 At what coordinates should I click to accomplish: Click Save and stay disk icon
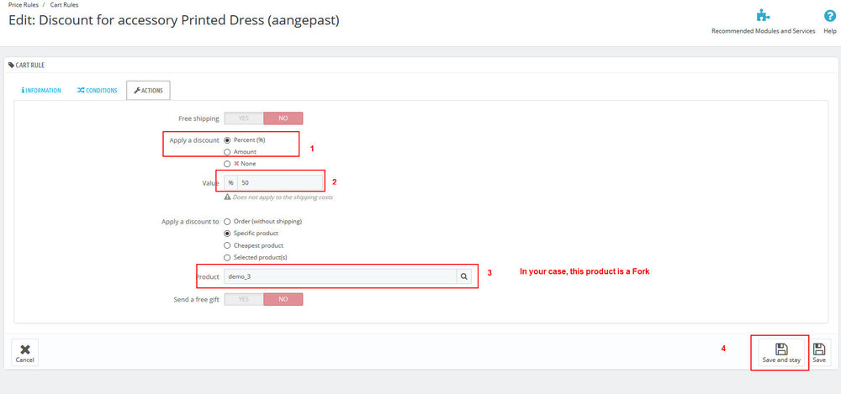point(780,348)
